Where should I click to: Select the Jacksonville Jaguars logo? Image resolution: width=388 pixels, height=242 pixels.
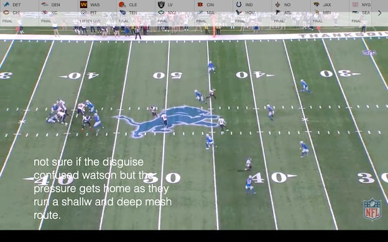(316, 4)
